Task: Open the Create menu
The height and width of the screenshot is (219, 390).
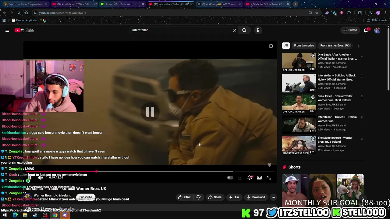Action: [x=350, y=30]
